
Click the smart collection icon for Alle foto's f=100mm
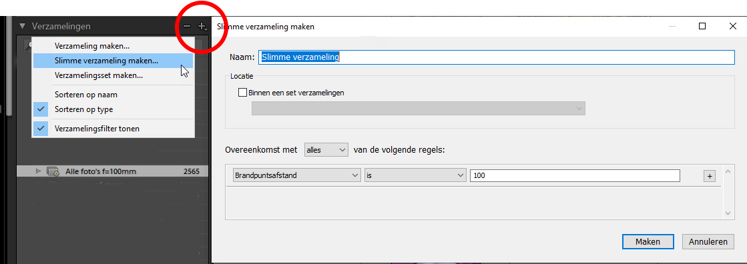(x=53, y=171)
